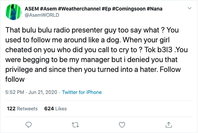Viewport: 198px width, 133px height.
Task: Open the green profile avatar picture
Action: (13, 12)
